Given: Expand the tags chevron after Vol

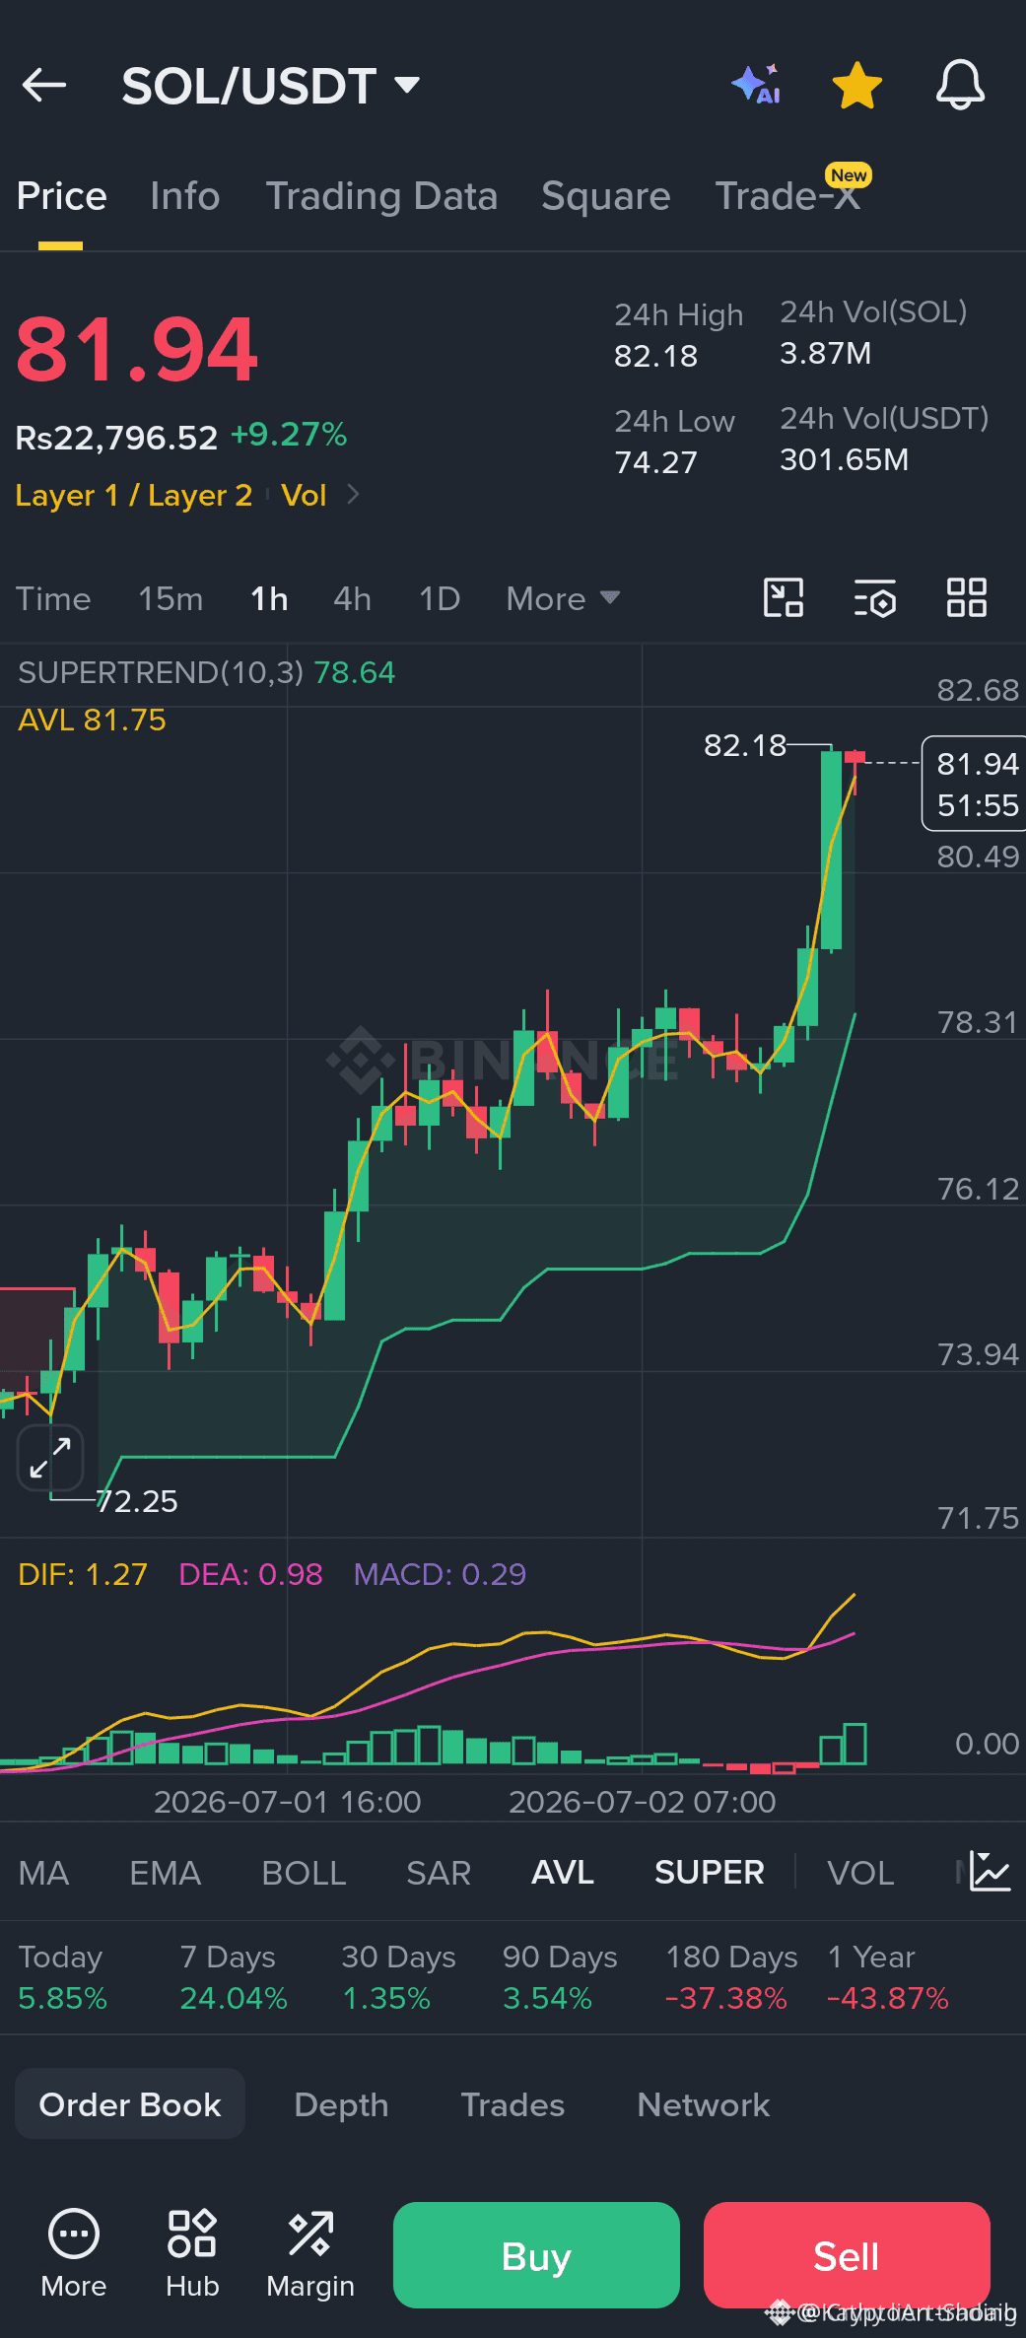Looking at the screenshot, I should coord(354,494).
